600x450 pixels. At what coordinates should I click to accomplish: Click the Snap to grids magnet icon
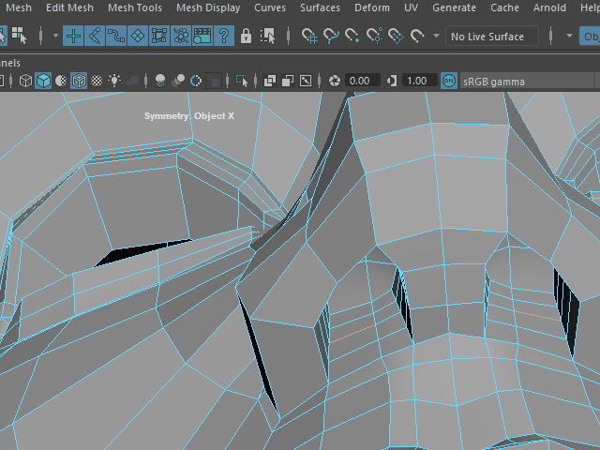[309, 37]
